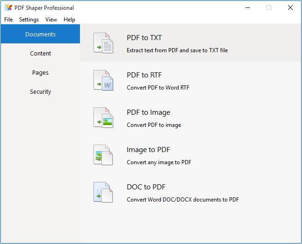Viewport: 302px width, 244px height.
Task: Switch to the Content category
Action: click(40, 53)
